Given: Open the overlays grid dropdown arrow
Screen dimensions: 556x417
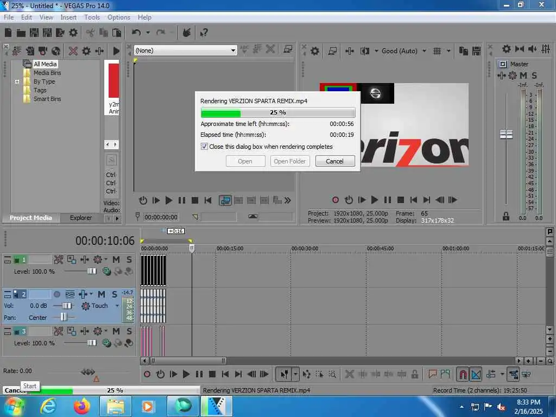Looking at the screenshot, I should click(x=448, y=51).
